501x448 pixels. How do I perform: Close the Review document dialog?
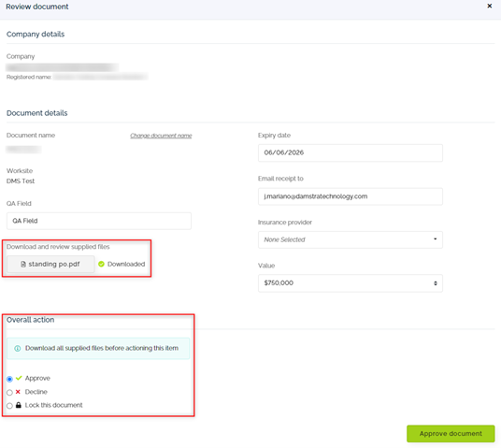coord(489,6)
